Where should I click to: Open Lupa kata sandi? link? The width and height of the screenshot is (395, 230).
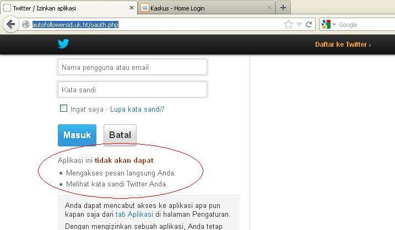tap(137, 109)
